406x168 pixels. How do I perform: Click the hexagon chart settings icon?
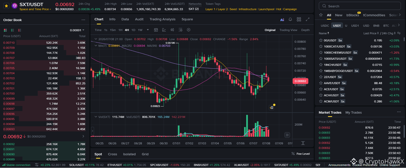[x=189, y=30]
